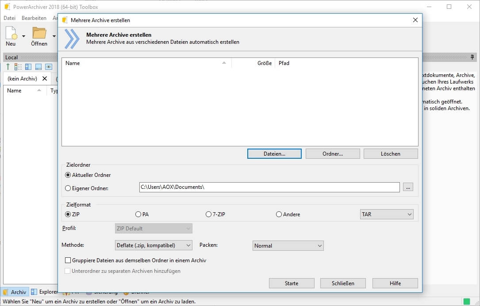Click the eye preview icon
480x306 pixels.
click(49, 67)
